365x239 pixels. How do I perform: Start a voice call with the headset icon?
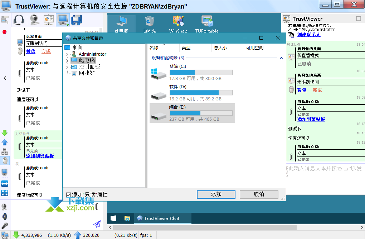[19, 20]
